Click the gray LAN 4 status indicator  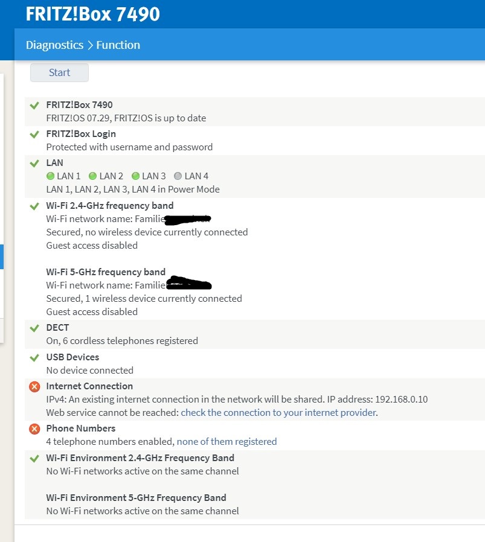tap(178, 176)
